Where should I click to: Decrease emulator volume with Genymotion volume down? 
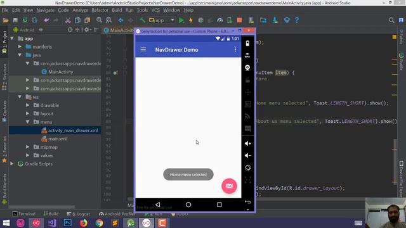tap(248, 155)
